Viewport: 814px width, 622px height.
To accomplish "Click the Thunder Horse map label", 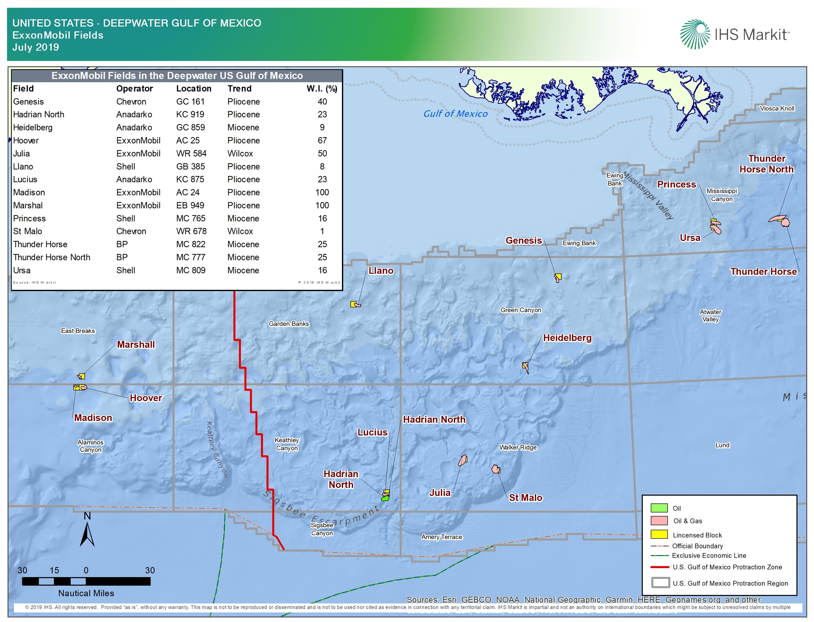I will [763, 271].
